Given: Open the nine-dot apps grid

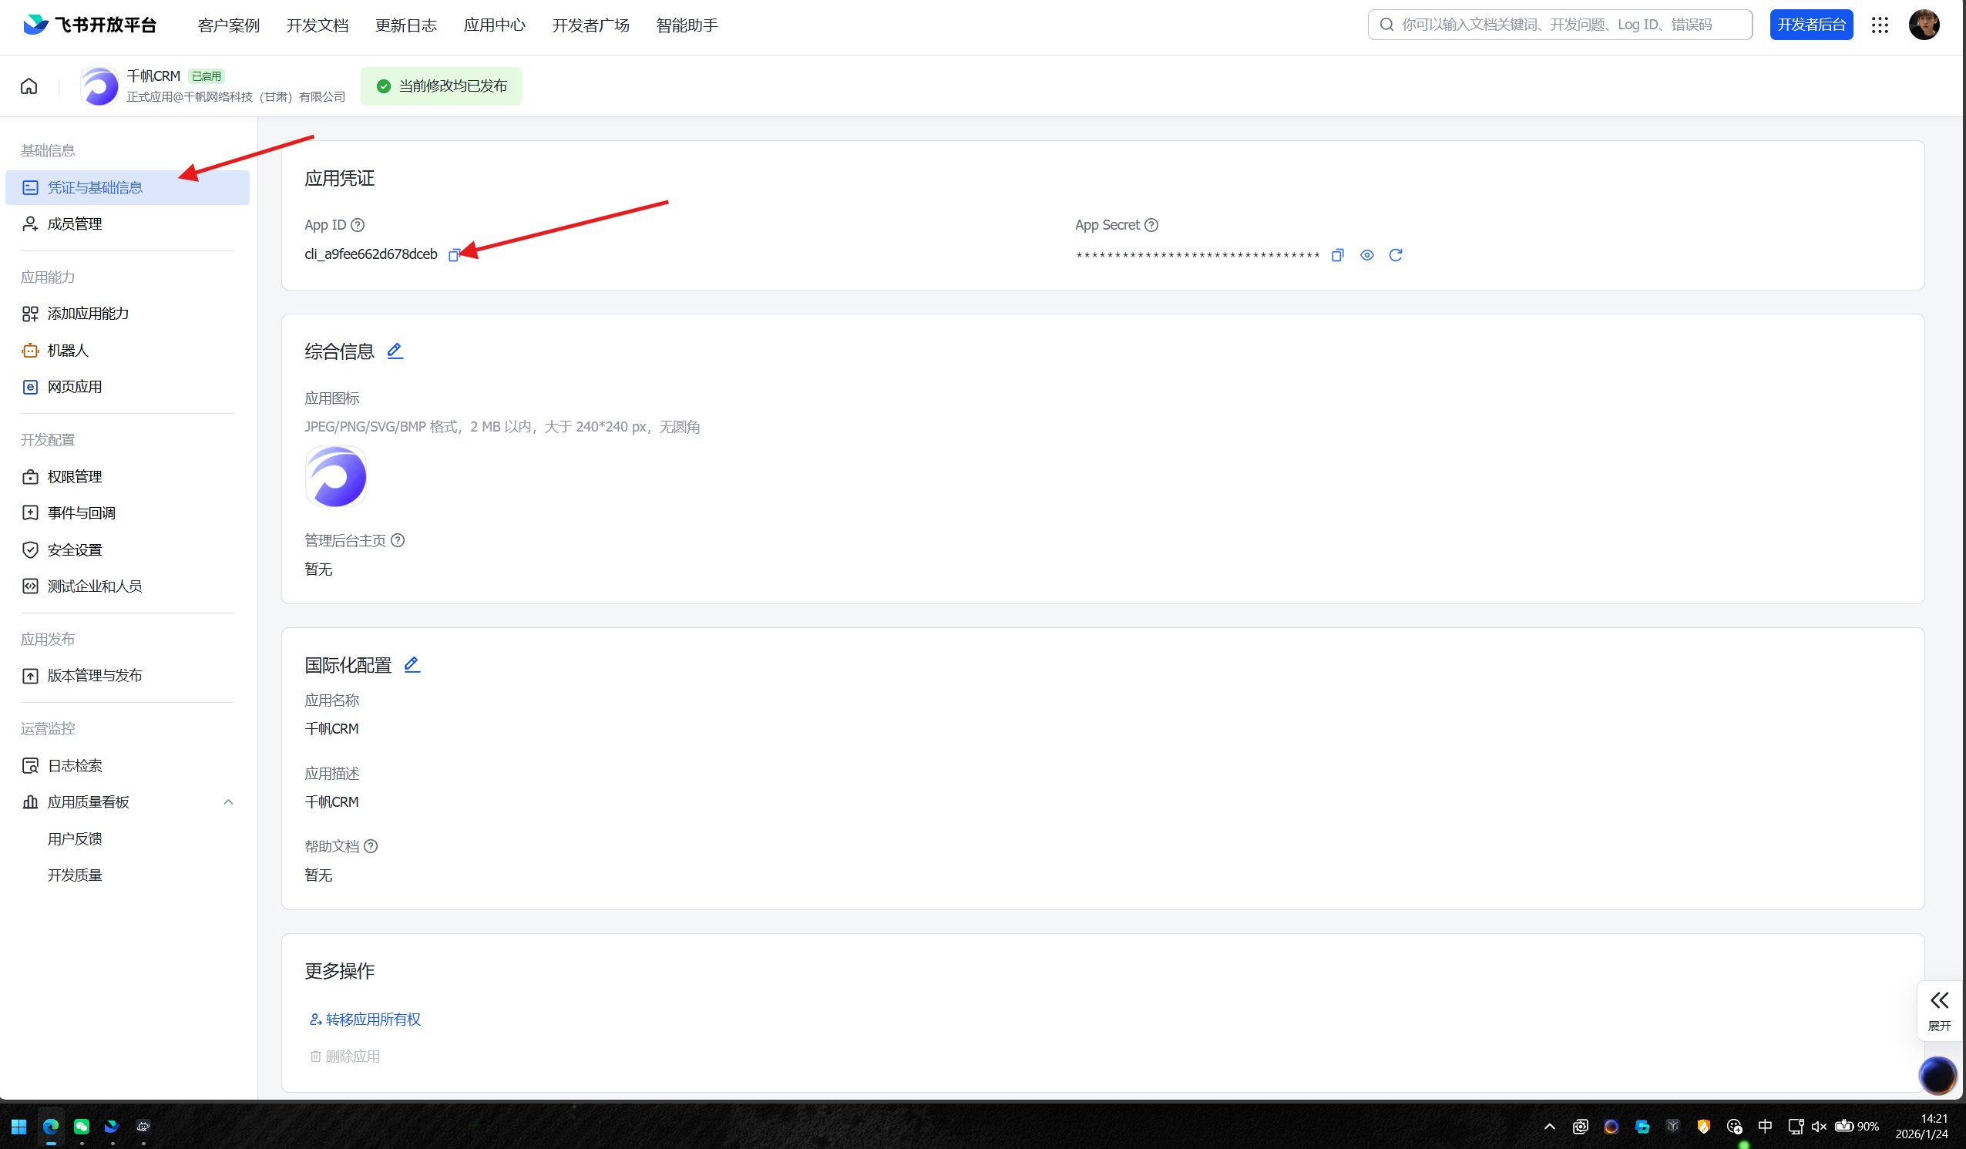Looking at the screenshot, I should (x=1880, y=25).
